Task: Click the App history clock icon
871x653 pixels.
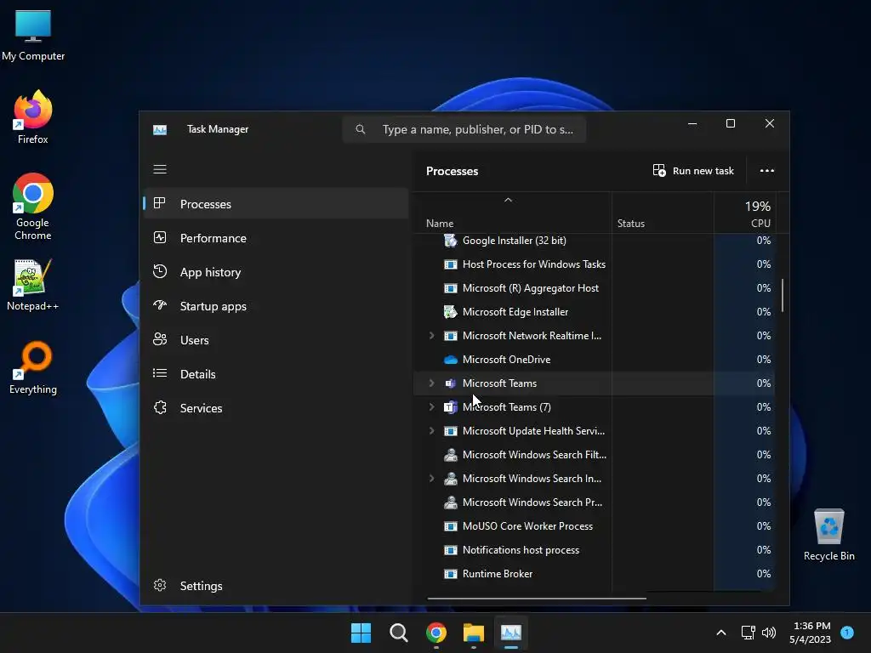Action: pos(159,271)
